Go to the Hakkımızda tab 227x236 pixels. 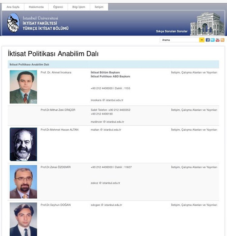click(x=36, y=7)
